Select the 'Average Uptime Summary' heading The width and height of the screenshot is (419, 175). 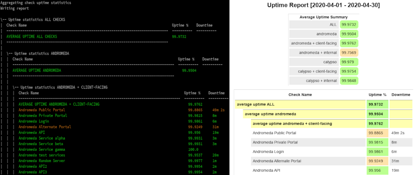tap(324, 17)
